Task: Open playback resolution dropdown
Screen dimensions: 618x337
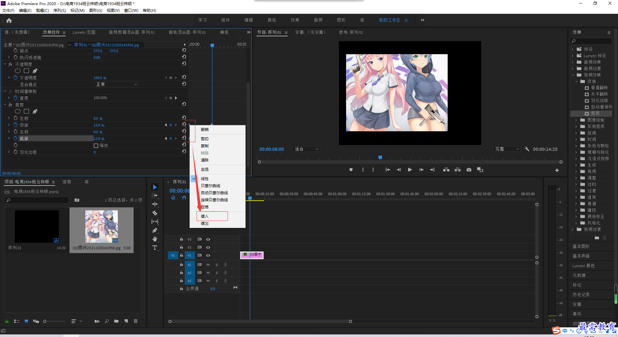Action: [507, 149]
